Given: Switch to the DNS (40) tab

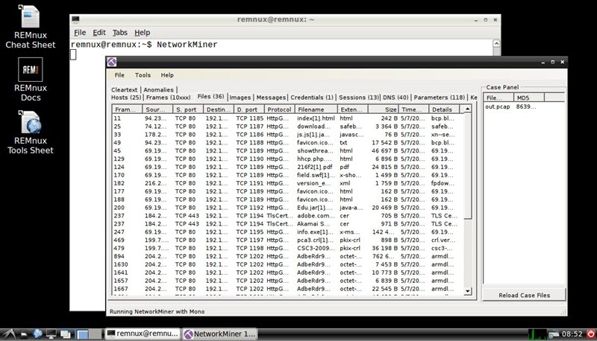Looking at the screenshot, I should pos(396,98).
